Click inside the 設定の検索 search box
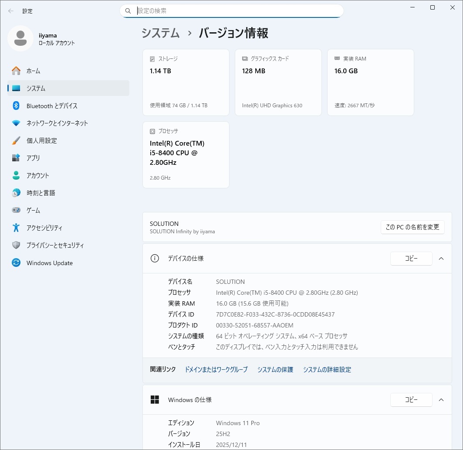Screen dimensions: 463x450 pyautogui.click(x=231, y=10)
